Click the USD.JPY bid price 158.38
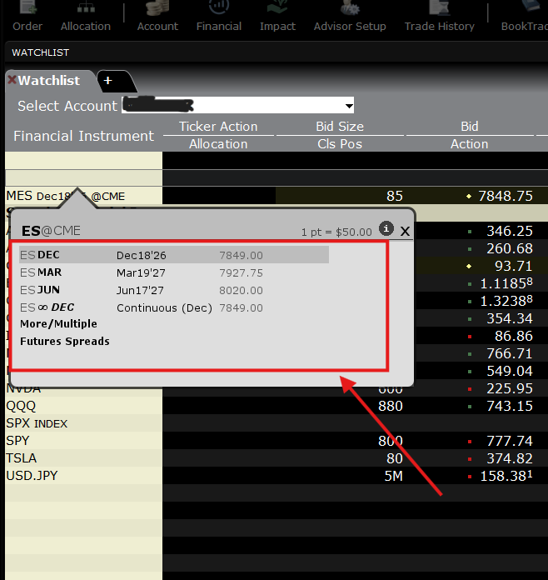548x580 pixels. (506, 476)
